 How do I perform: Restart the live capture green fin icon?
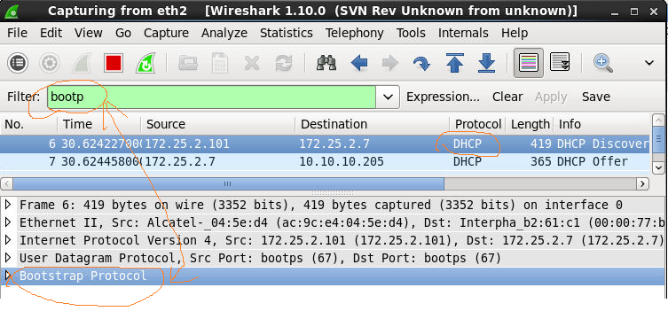pos(145,64)
